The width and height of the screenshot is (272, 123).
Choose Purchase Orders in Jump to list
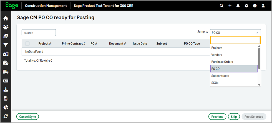coord(234,62)
